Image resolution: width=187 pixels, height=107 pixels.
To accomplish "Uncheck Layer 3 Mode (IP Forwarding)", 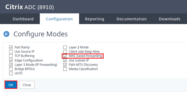I will click(11, 65).
